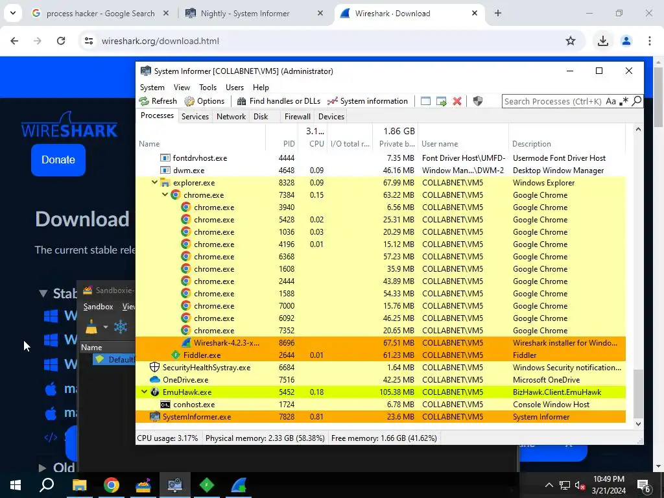Image resolution: width=664 pixels, height=498 pixels.
Task: Select the conhost.exe process
Action: click(380, 405)
